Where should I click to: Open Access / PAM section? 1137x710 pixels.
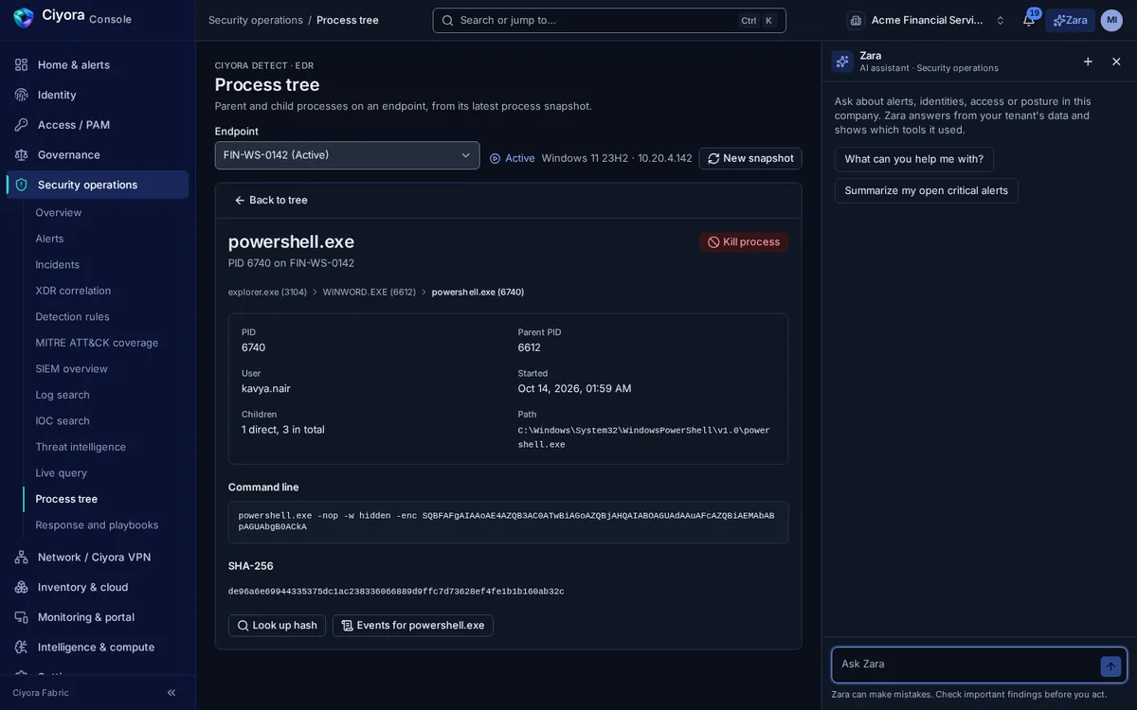pyautogui.click(x=98, y=125)
